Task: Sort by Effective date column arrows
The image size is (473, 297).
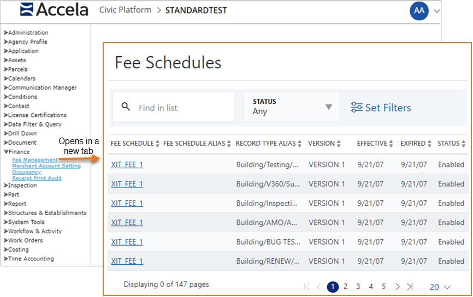Action: [391, 144]
